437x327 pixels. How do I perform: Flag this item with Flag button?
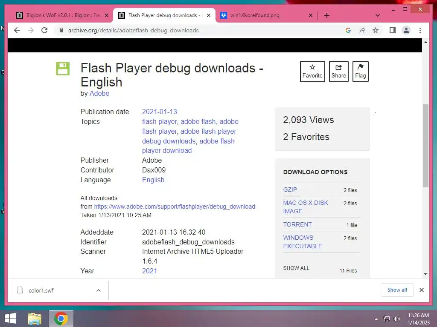[360, 72]
